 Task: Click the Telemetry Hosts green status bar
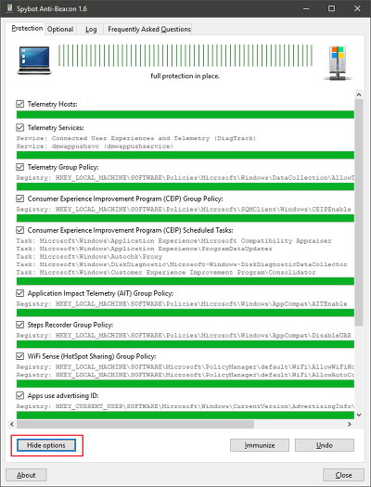[x=185, y=115]
